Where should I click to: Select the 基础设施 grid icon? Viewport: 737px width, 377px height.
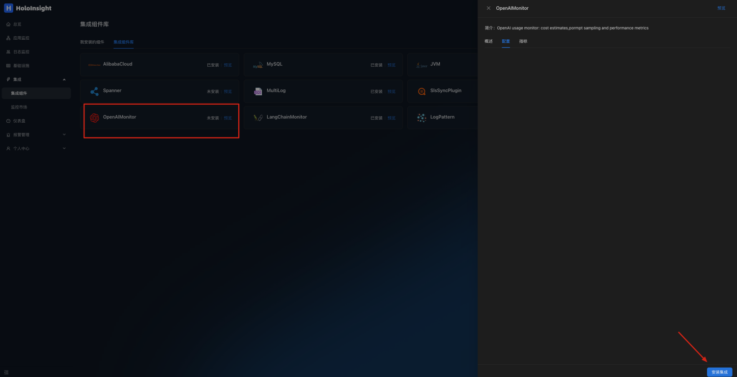(x=8, y=65)
